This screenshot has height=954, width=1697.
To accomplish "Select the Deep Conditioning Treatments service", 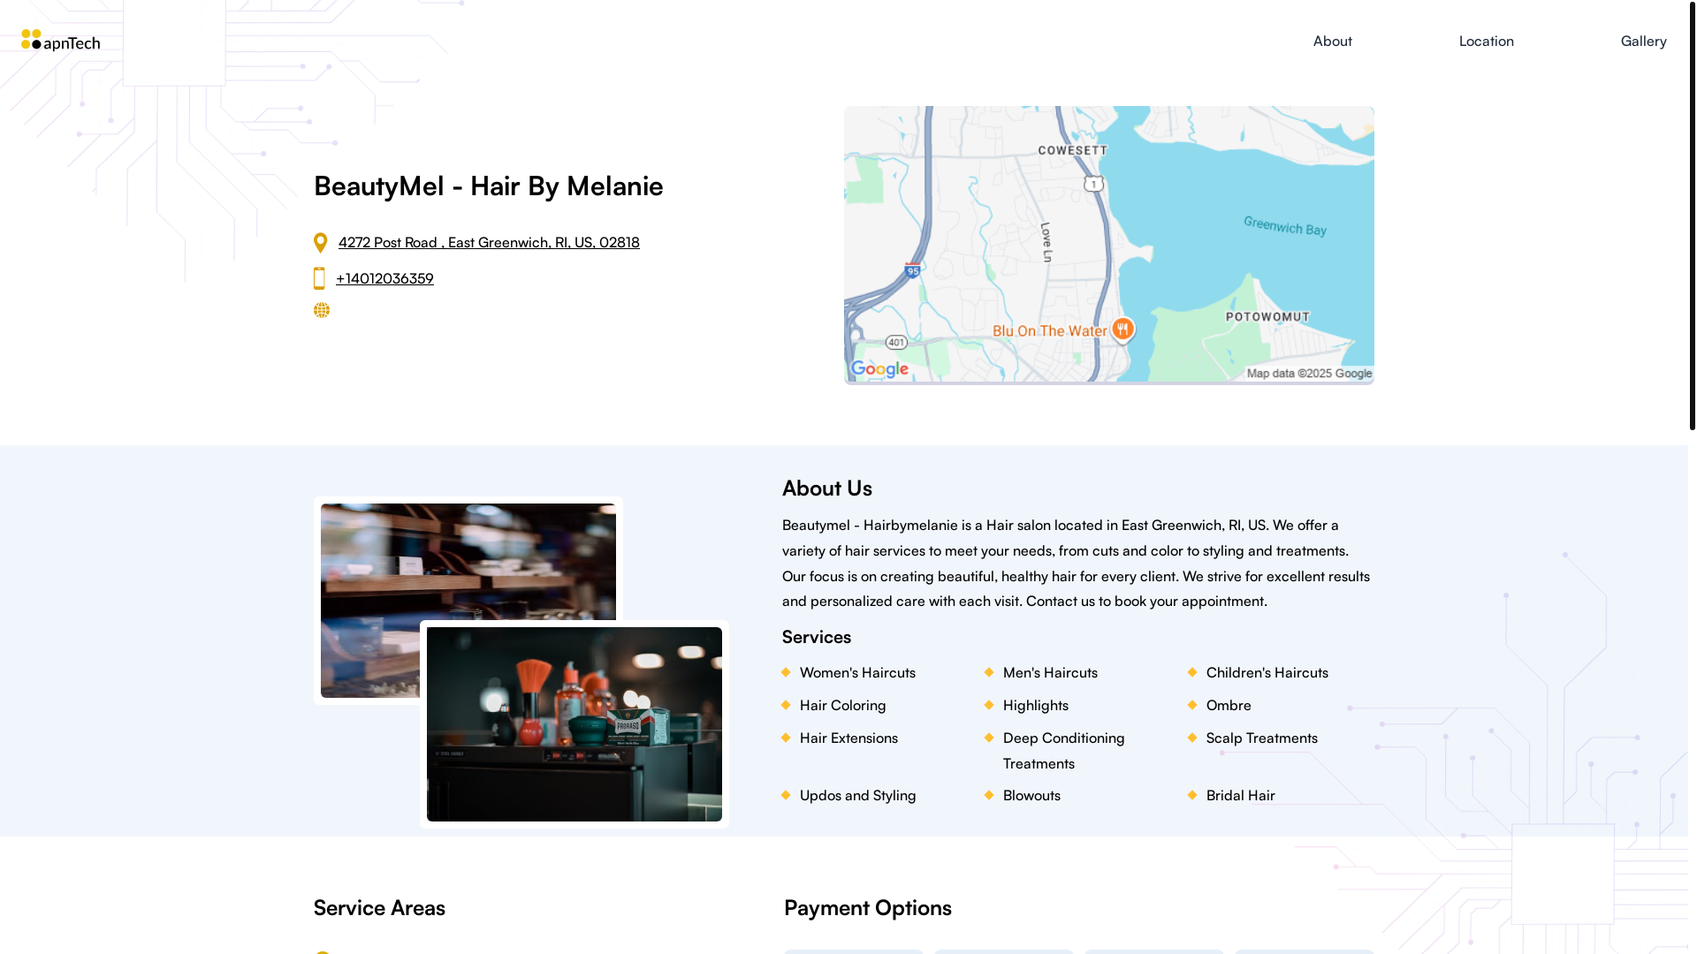I will pyautogui.click(x=1063, y=751).
